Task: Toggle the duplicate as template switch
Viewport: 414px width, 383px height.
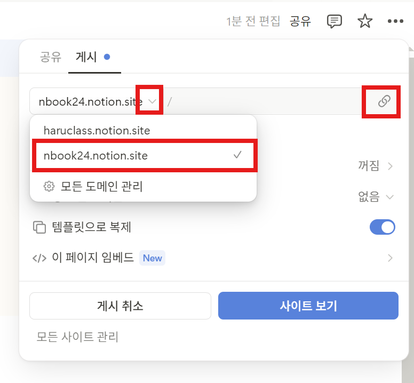Action: (x=383, y=227)
